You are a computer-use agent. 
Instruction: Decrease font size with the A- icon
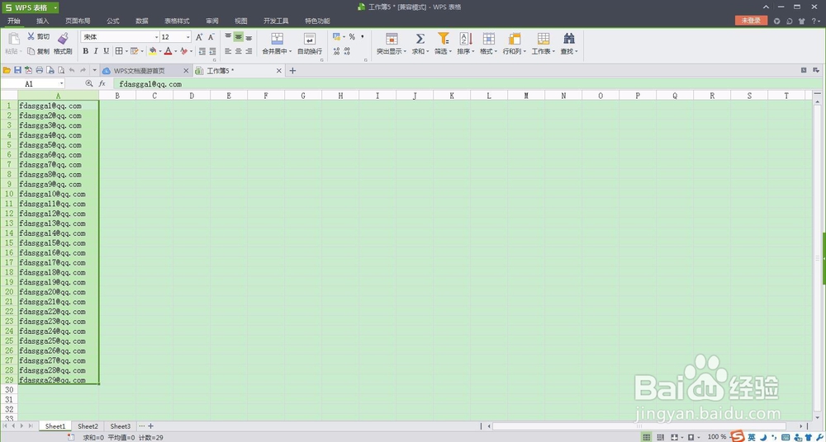click(211, 37)
